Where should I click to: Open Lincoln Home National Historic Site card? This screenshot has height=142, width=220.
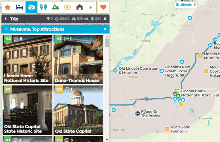coord(27,59)
